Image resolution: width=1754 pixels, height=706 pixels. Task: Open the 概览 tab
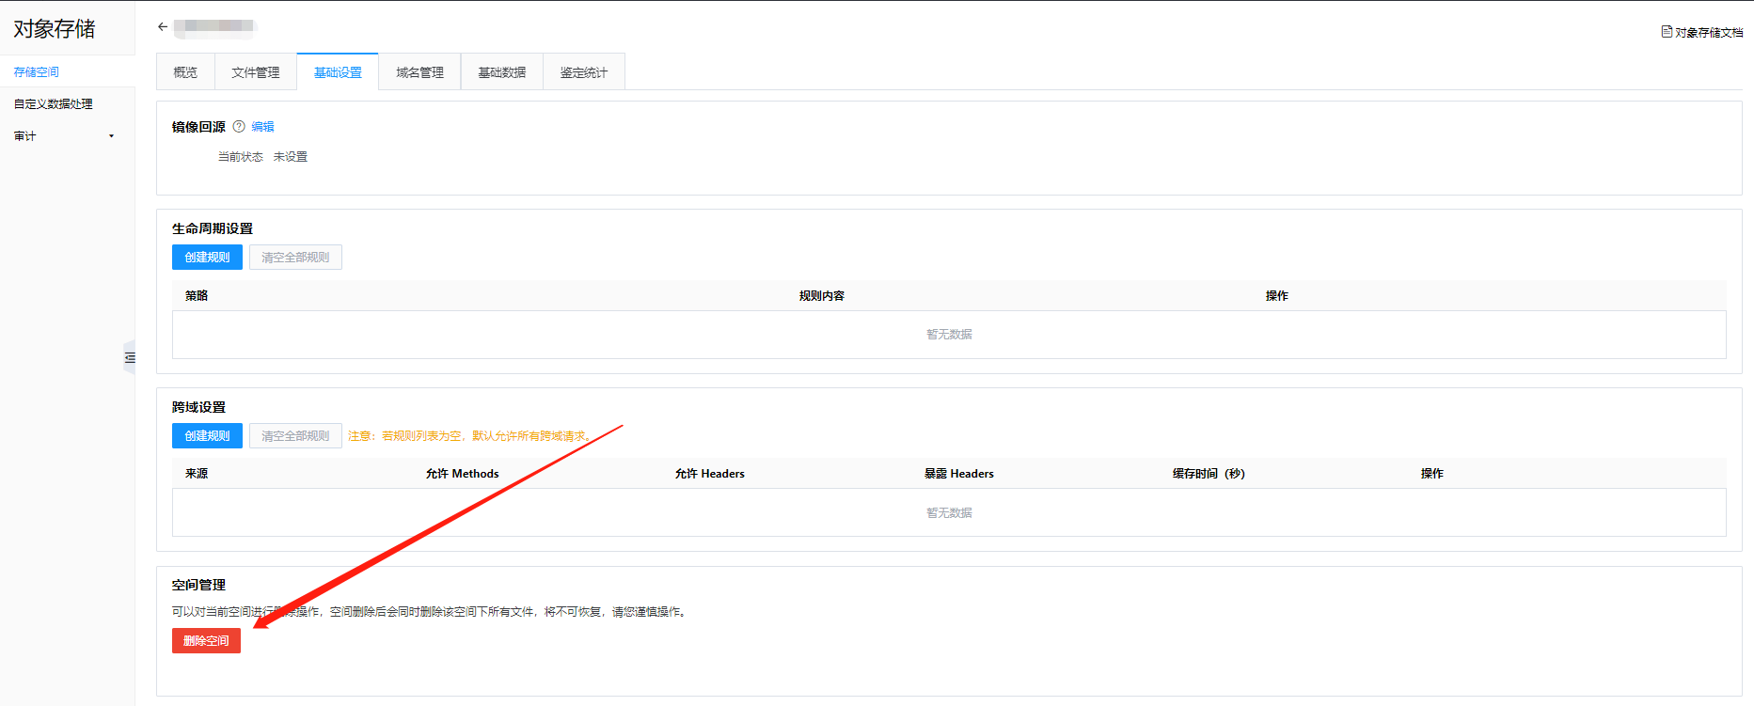pyautogui.click(x=185, y=72)
